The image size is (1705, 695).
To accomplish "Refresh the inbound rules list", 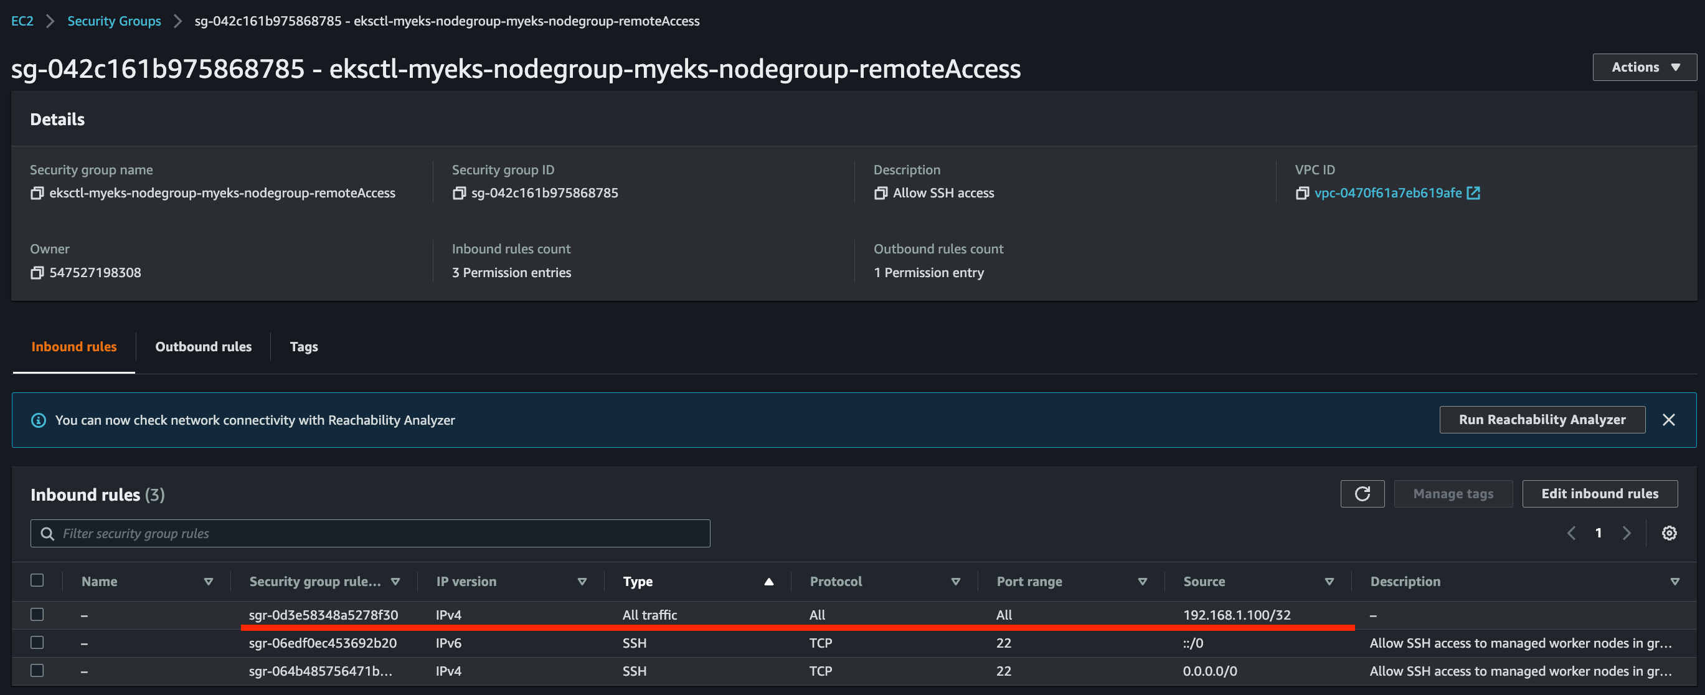I will (x=1361, y=494).
